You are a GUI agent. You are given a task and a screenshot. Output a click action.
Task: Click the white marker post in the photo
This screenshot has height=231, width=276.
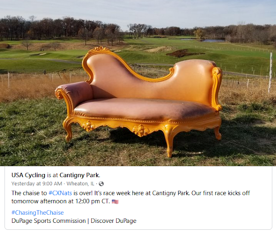[x=270, y=72]
